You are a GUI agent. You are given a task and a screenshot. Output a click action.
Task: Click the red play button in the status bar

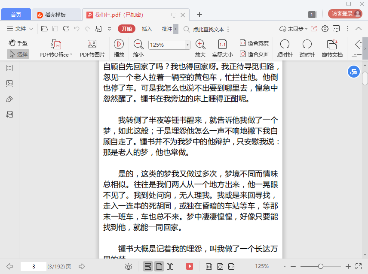[190, 266]
